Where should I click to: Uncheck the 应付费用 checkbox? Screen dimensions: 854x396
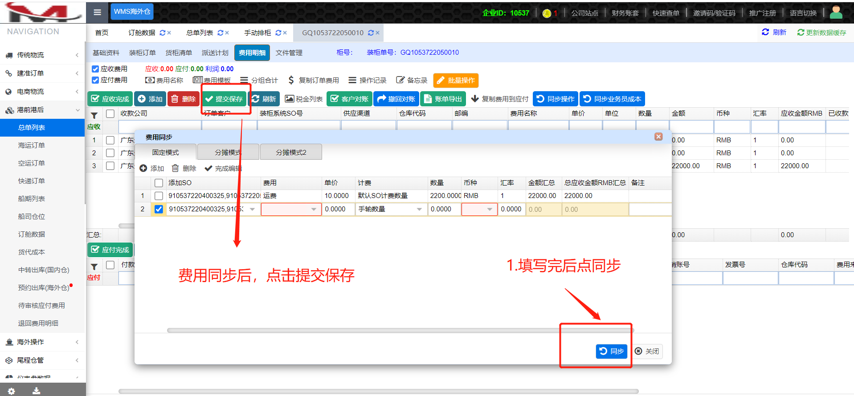95,80
